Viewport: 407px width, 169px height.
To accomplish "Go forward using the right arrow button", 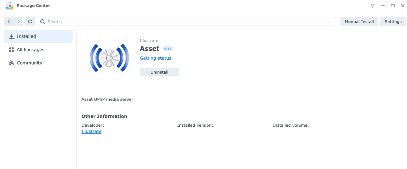I will pos(19,21).
